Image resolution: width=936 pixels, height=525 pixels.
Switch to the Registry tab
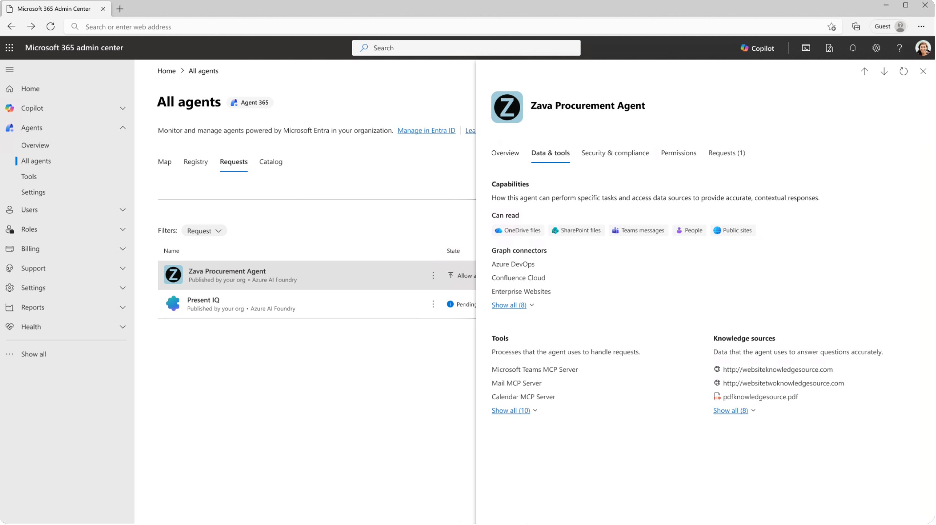195,162
